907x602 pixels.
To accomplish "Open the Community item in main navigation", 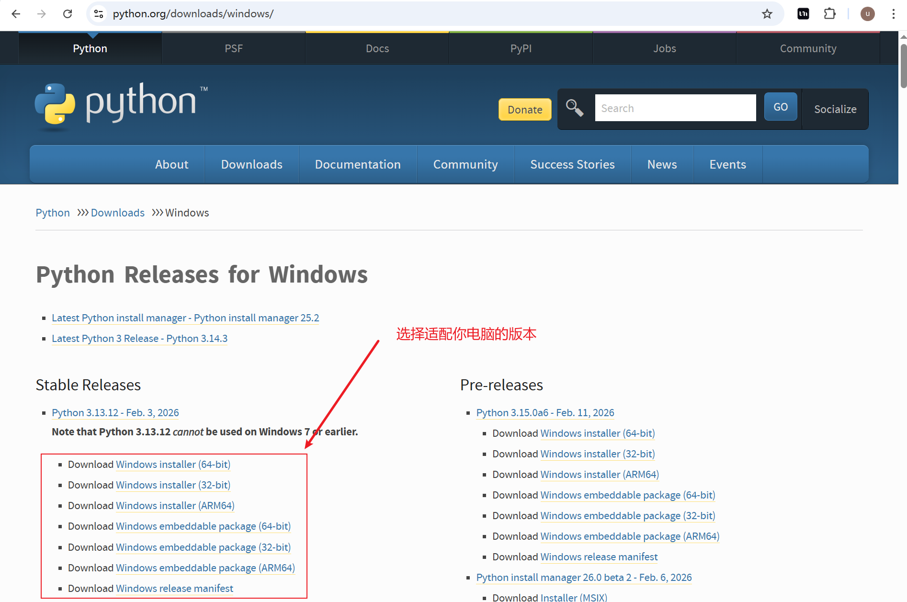I will (x=465, y=164).
